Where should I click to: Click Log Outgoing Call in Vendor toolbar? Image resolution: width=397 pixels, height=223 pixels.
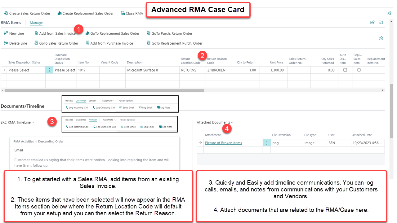tap(105, 127)
